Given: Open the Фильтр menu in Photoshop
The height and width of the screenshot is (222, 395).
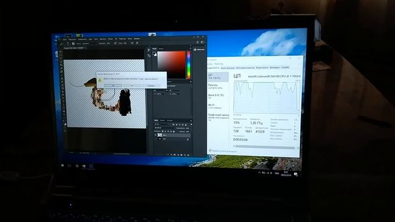Looking at the screenshot, I should tap(110, 39).
